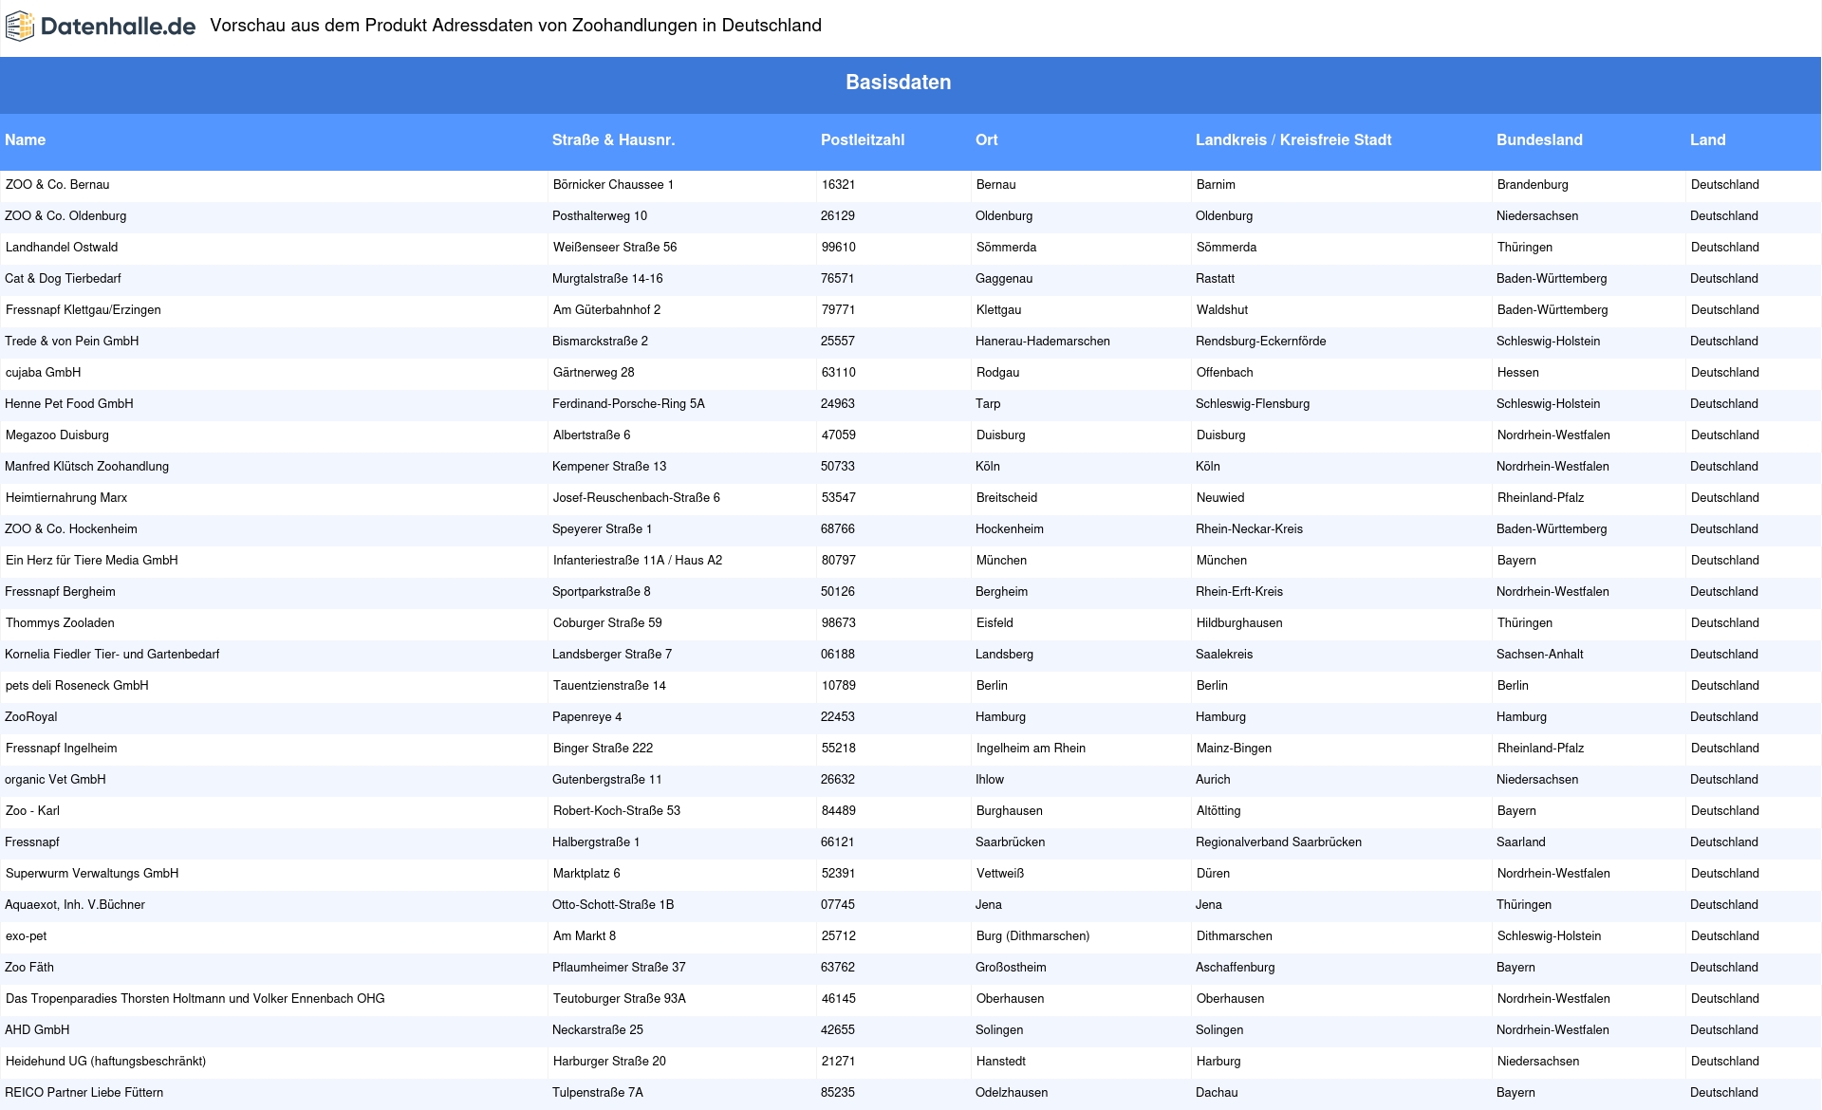1822x1110 pixels.
Task: Select Fressnapf Ingelheim entry
Action: (x=62, y=749)
